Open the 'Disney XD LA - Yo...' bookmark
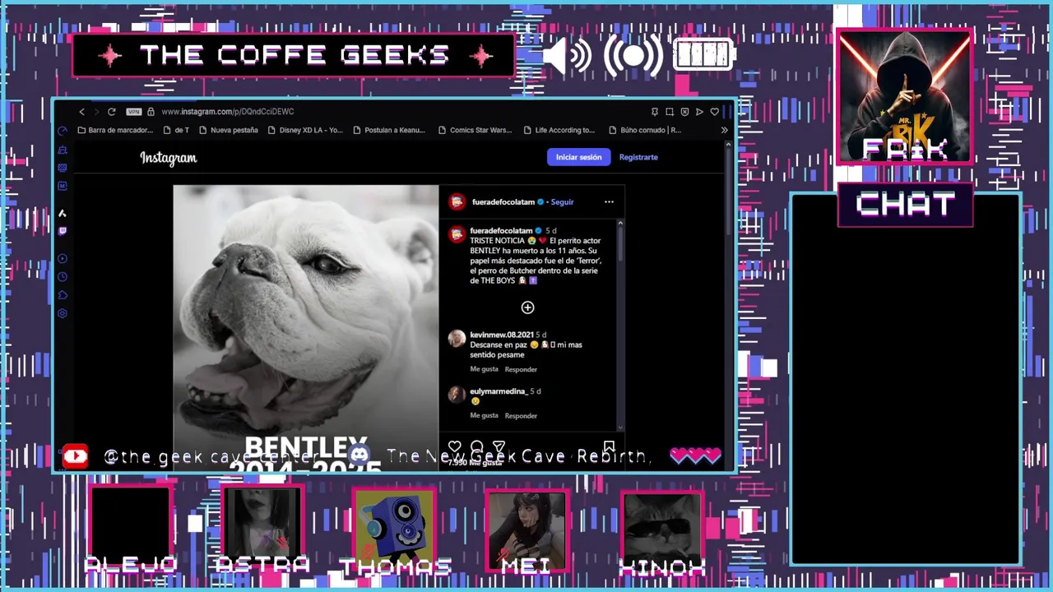This screenshot has width=1053, height=592. (x=305, y=130)
